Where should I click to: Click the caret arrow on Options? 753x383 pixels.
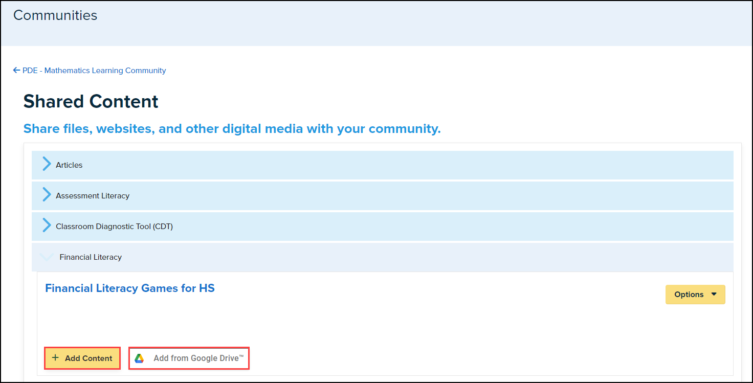[714, 295]
